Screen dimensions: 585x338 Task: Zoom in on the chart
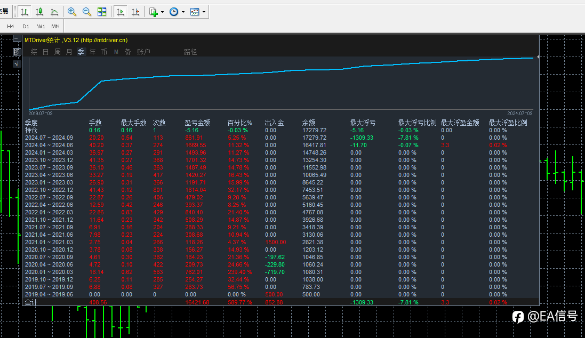pyautogui.click(x=71, y=12)
